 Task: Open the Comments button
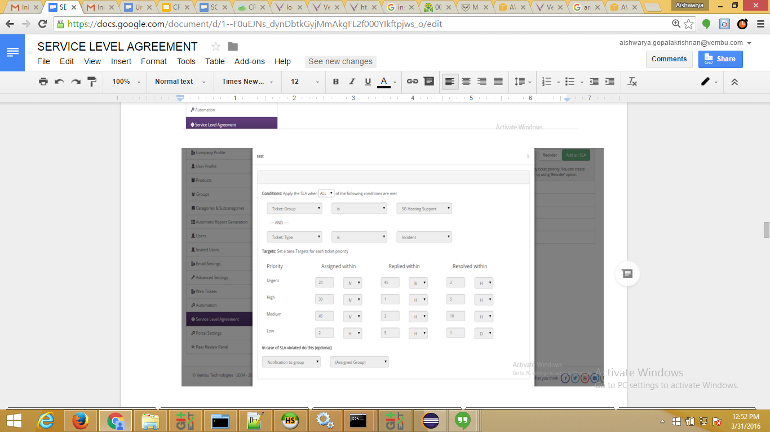669,59
